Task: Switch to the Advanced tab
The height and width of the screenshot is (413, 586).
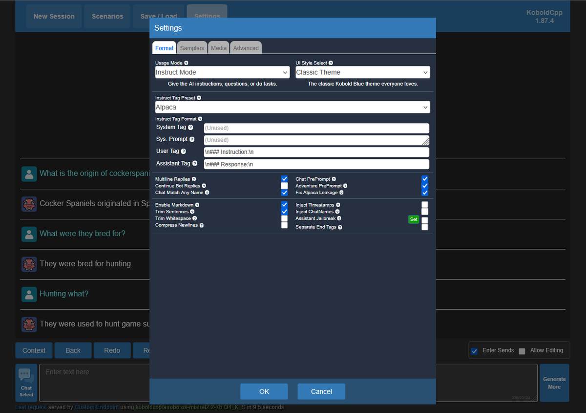Action: [x=246, y=48]
